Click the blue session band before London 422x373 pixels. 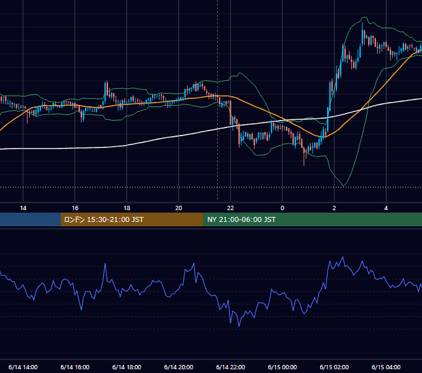30,219
